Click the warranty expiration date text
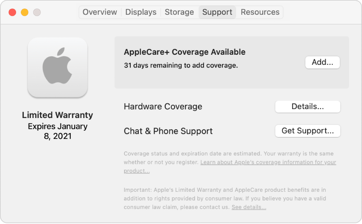362x224 pixels. pos(58,131)
